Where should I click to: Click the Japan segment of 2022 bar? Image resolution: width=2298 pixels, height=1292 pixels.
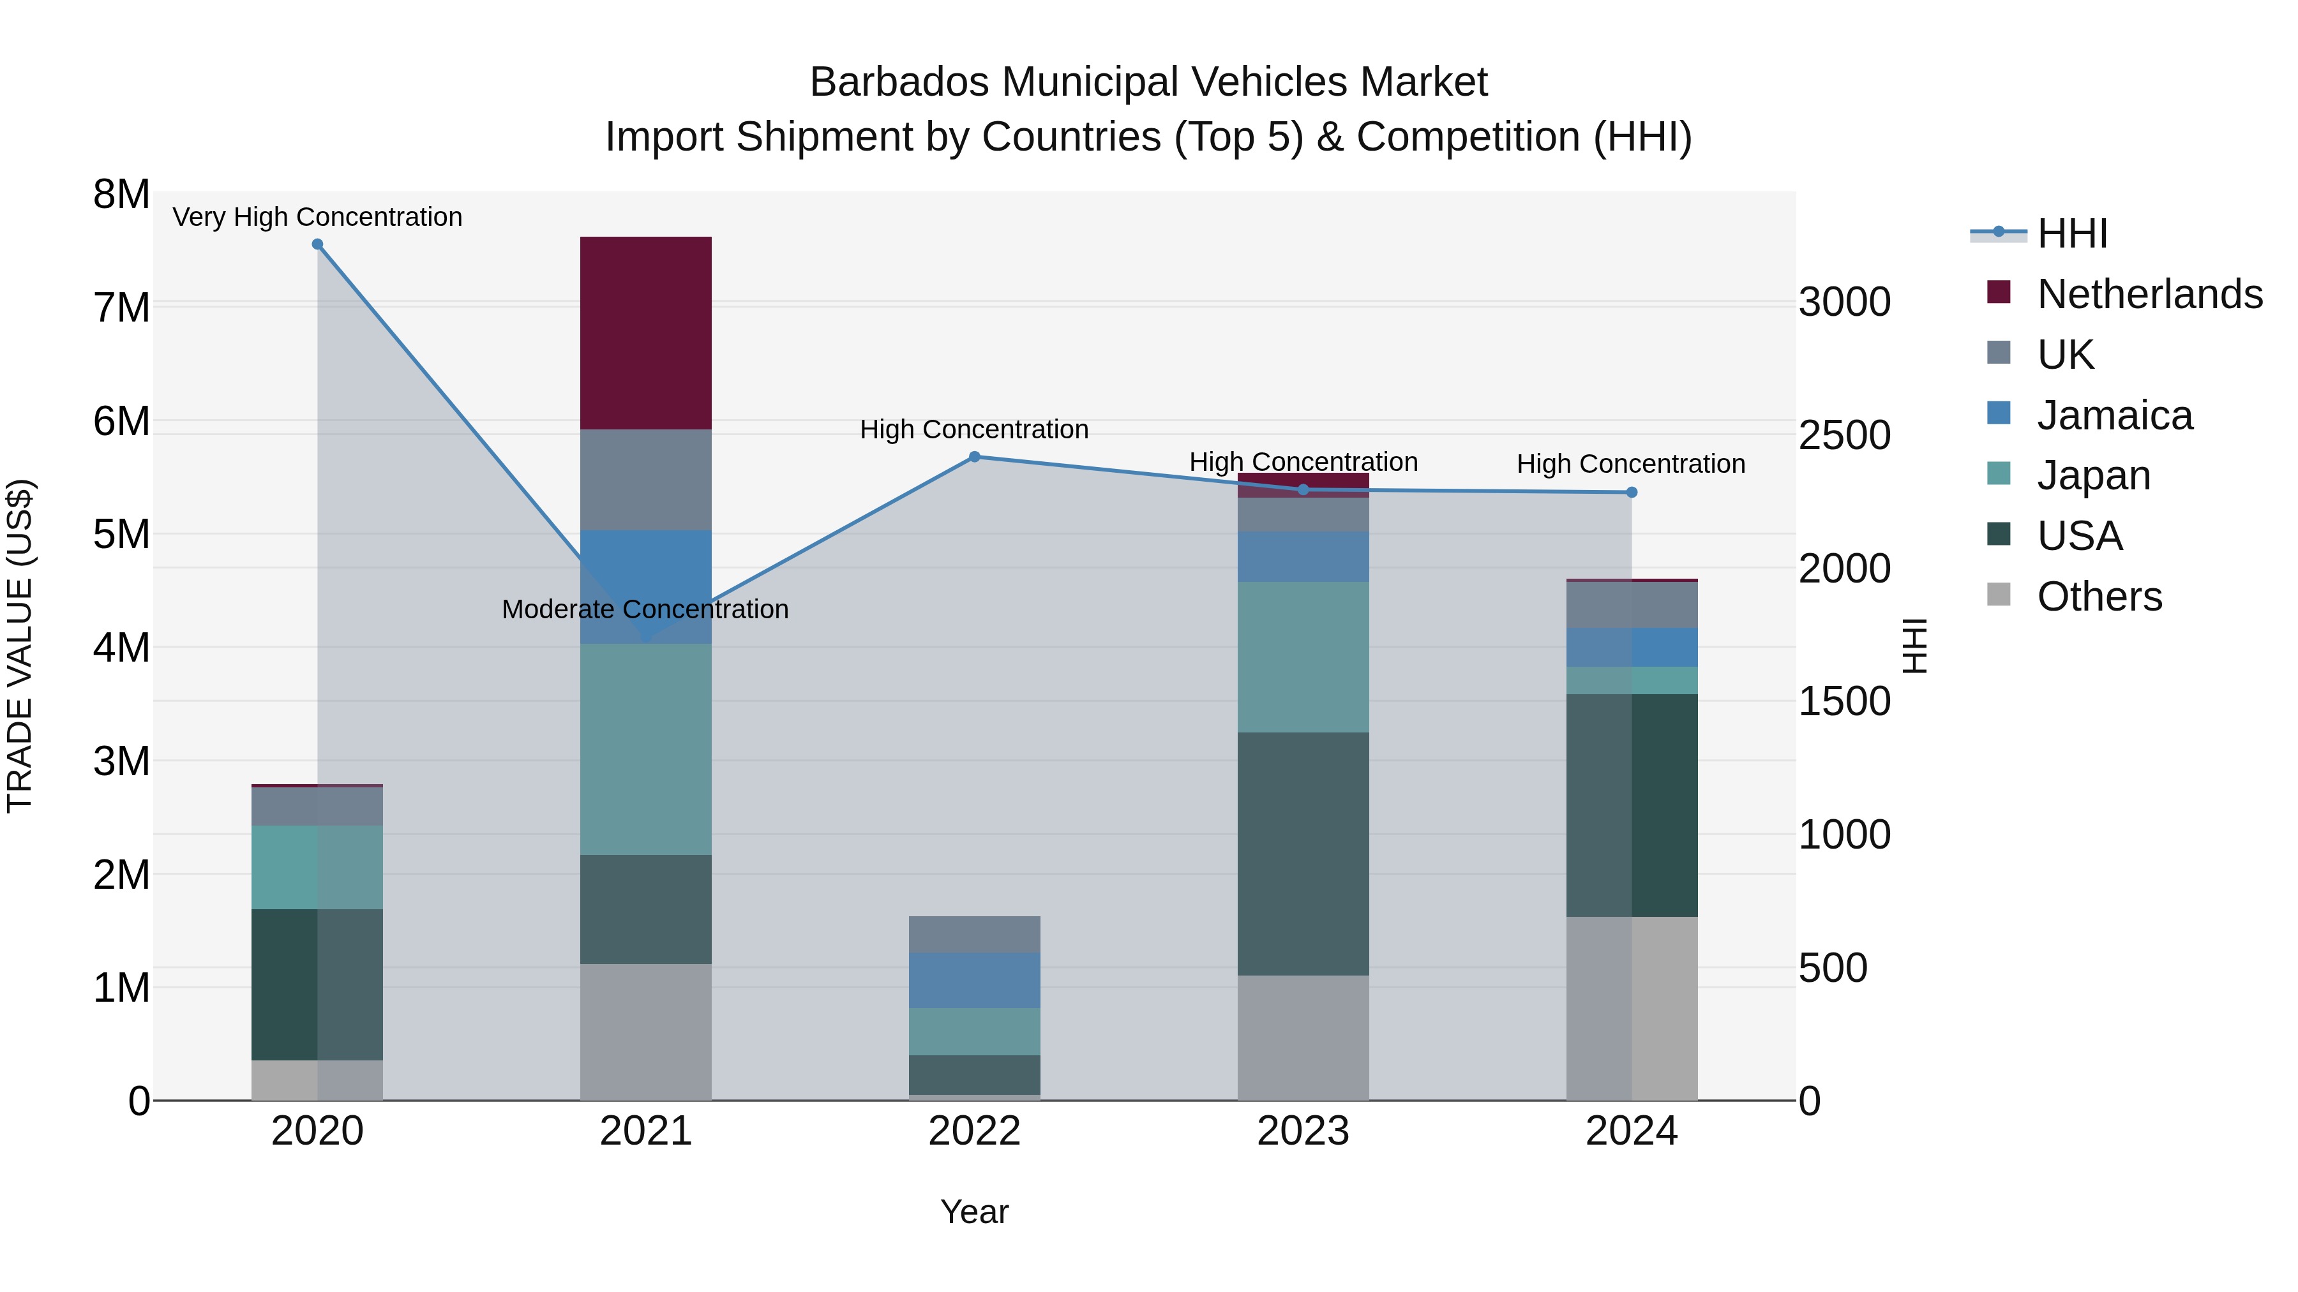(x=974, y=1032)
